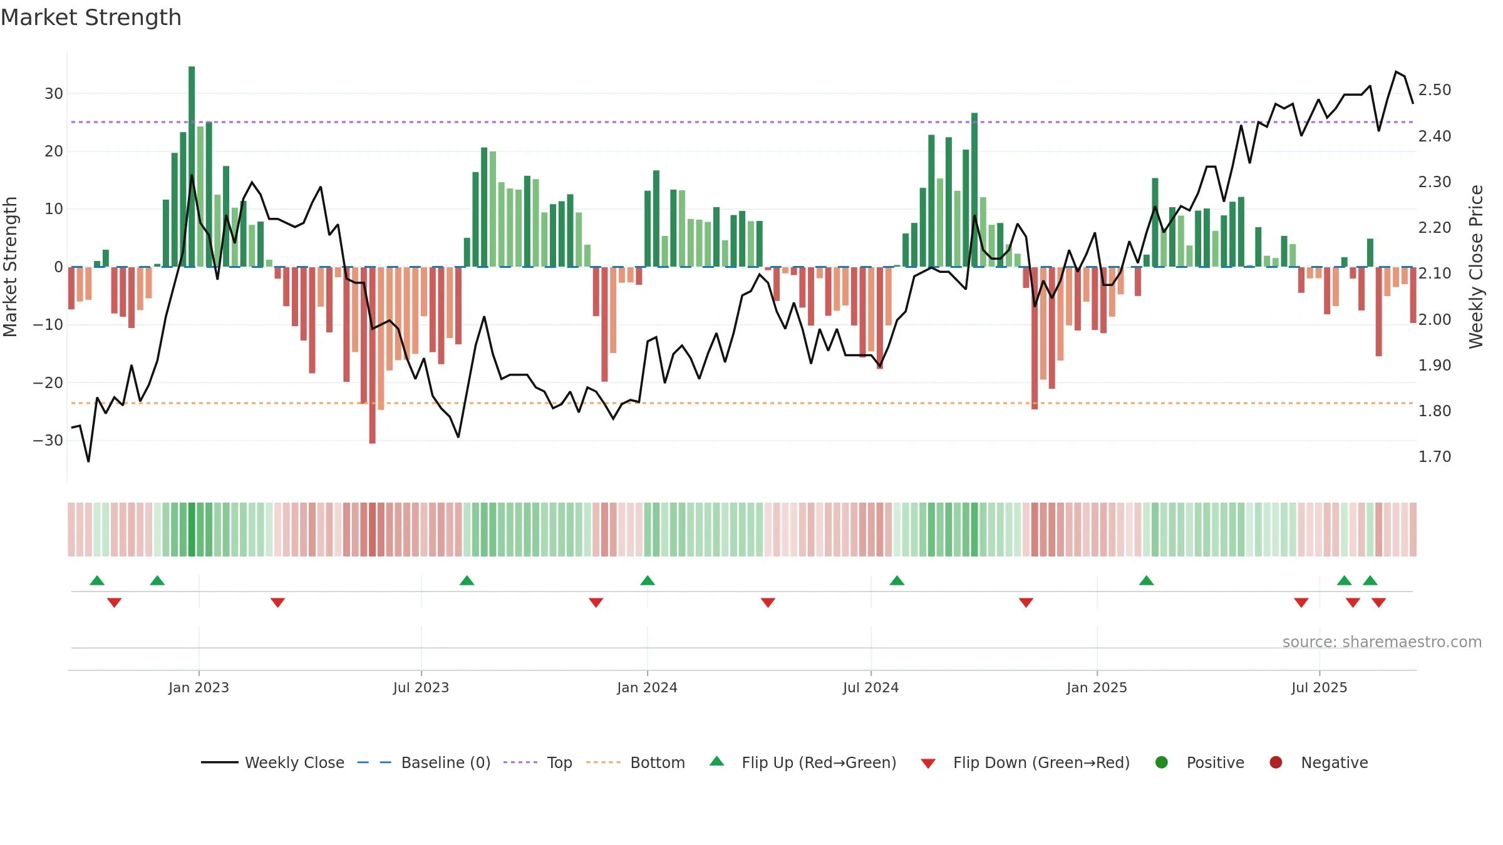Click the Market Strength chart title
1503x845 pixels.
click(91, 18)
